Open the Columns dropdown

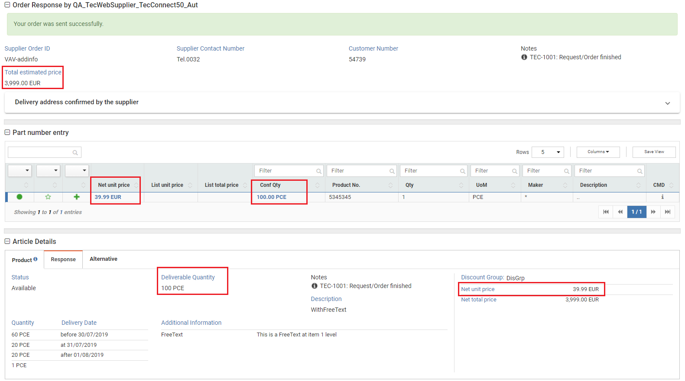[598, 152]
